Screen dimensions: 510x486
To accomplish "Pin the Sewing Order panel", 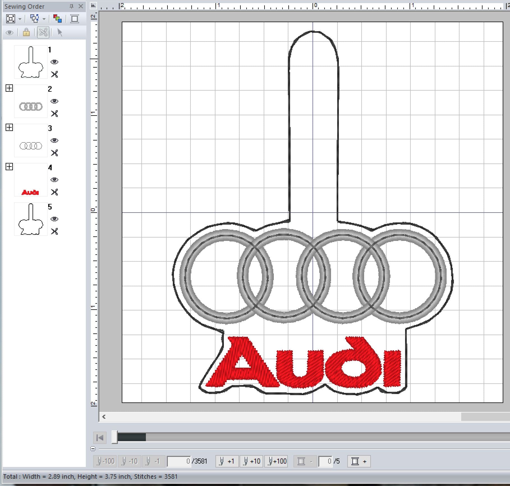I will (72, 6).
